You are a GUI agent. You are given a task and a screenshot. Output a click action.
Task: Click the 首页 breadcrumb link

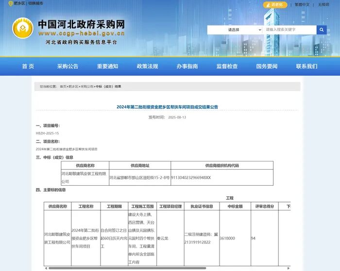coord(63,87)
